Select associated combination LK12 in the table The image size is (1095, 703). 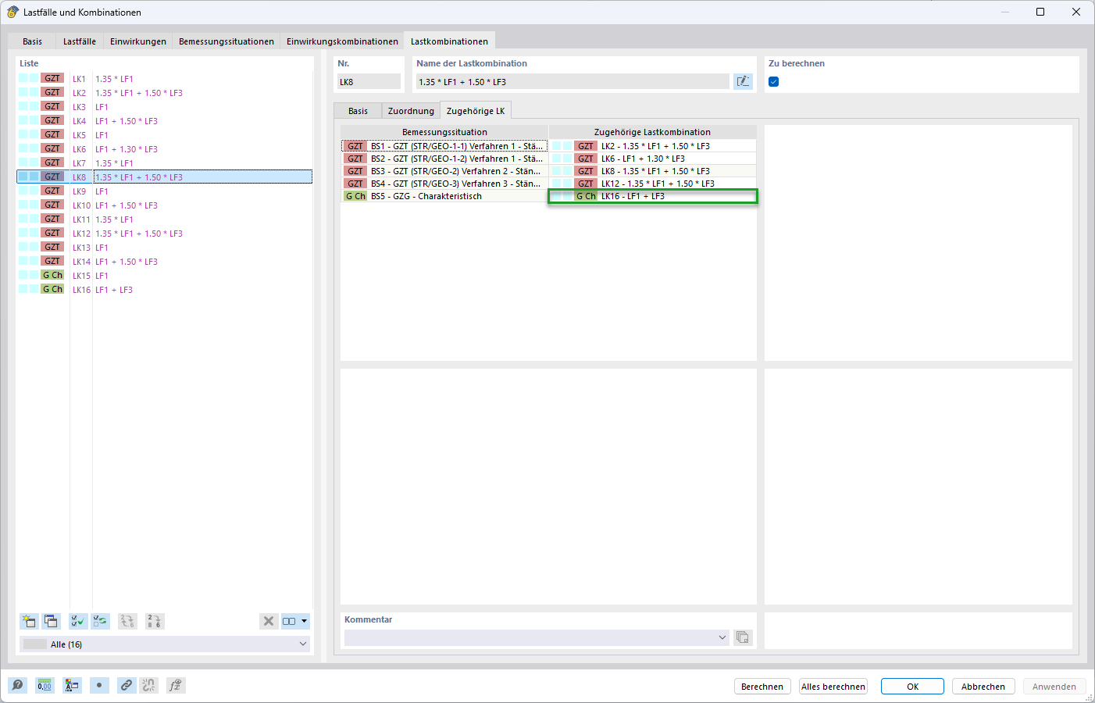(x=653, y=184)
